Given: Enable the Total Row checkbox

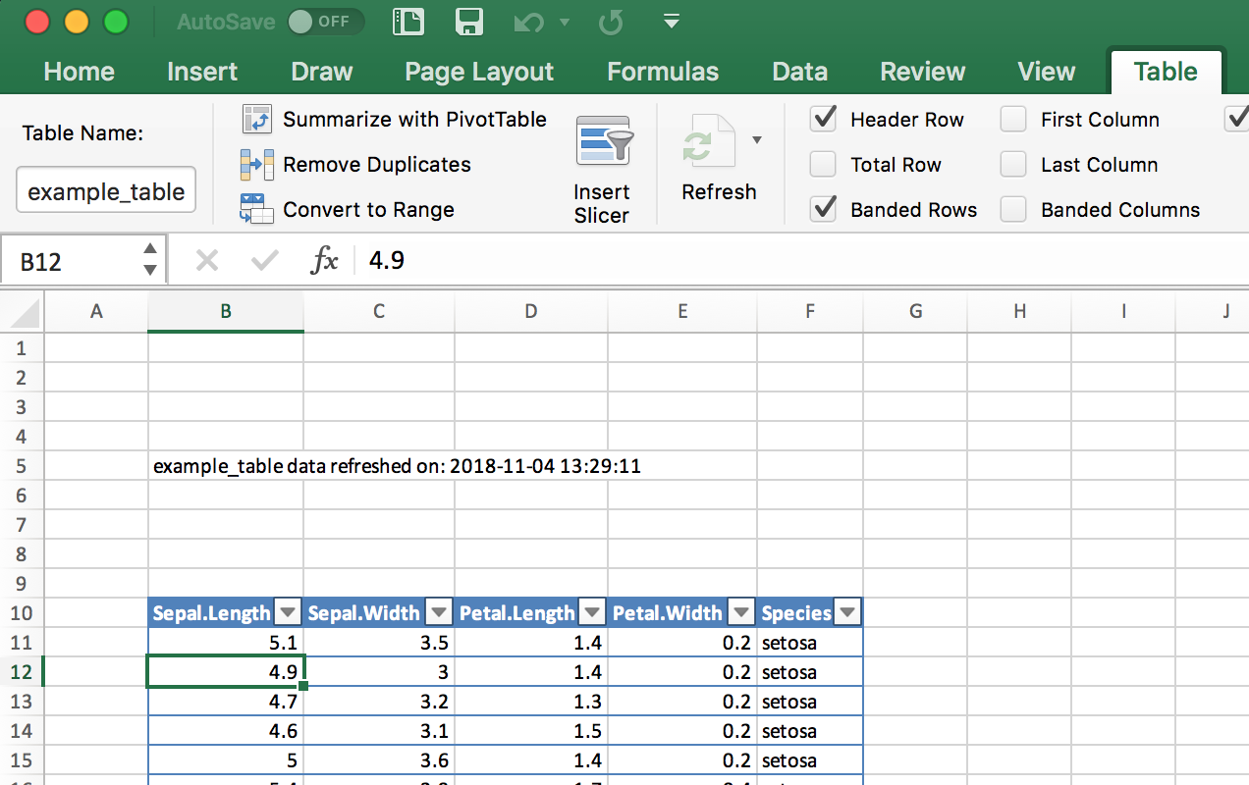Looking at the screenshot, I should [x=823, y=164].
